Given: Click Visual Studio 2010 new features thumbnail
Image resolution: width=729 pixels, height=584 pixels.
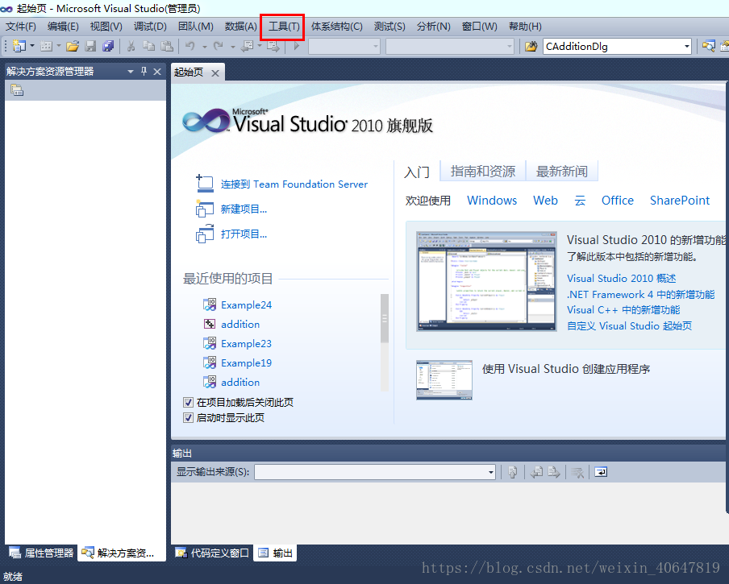Looking at the screenshot, I should coord(486,281).
